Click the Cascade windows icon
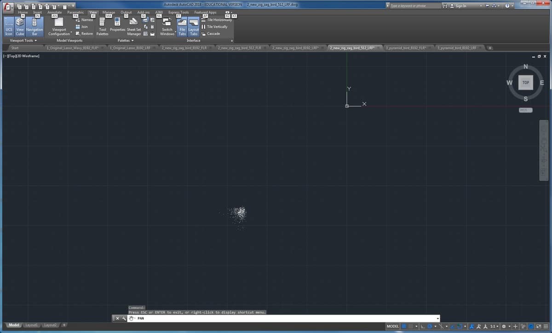Image resolution: width=552 pixels, height=333 pixels. point(204,34)
